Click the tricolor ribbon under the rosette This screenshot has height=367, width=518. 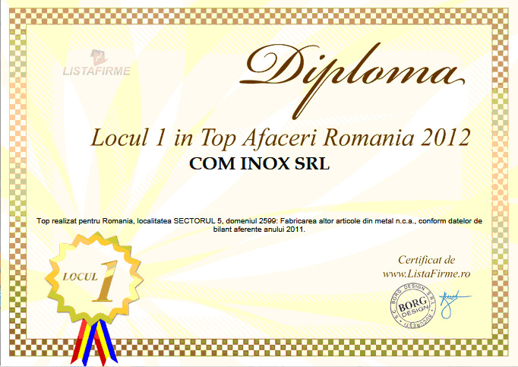(x=94, y=342)
